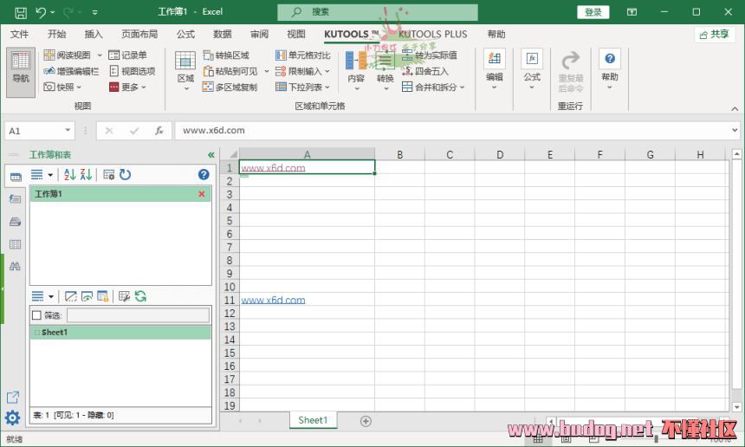The height and width of the screenshot is (447, 745).
Task: Open the Kutools 帮助 help button
Action: coord(610,69)
